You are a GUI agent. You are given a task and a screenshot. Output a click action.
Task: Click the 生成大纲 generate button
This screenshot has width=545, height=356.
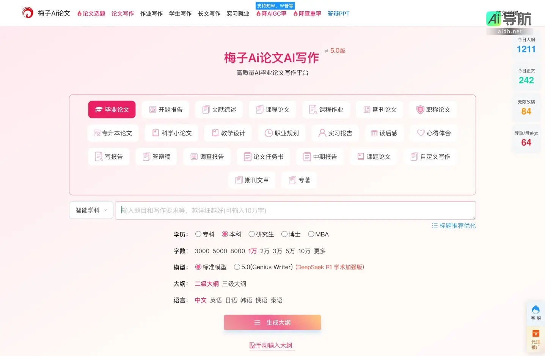coord(272,322)
